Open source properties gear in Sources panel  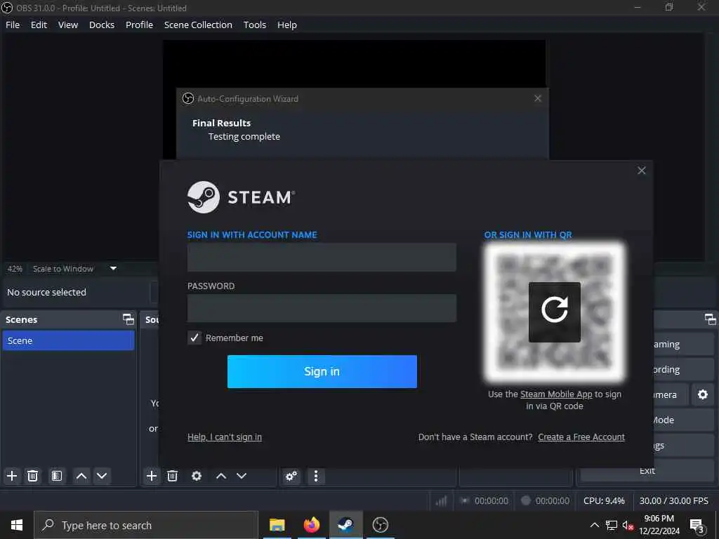[x=197, y=476]
